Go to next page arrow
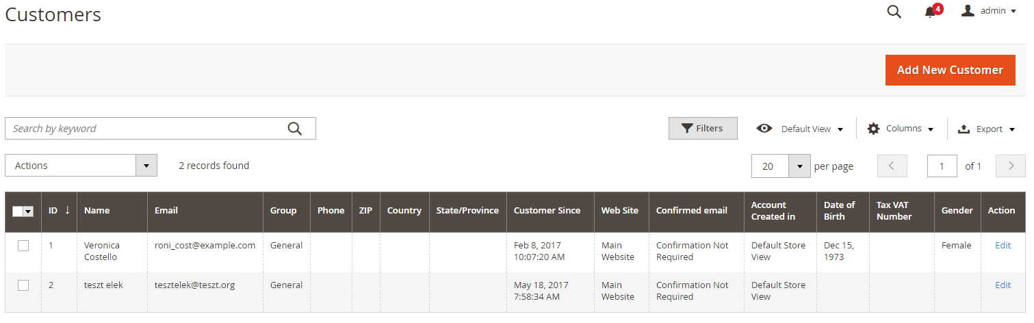The image size is (1034, 323). tap(1011, 166)
